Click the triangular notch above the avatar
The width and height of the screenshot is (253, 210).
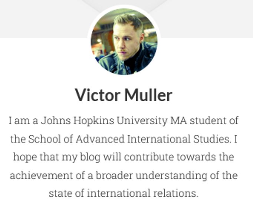click(124, 3)
